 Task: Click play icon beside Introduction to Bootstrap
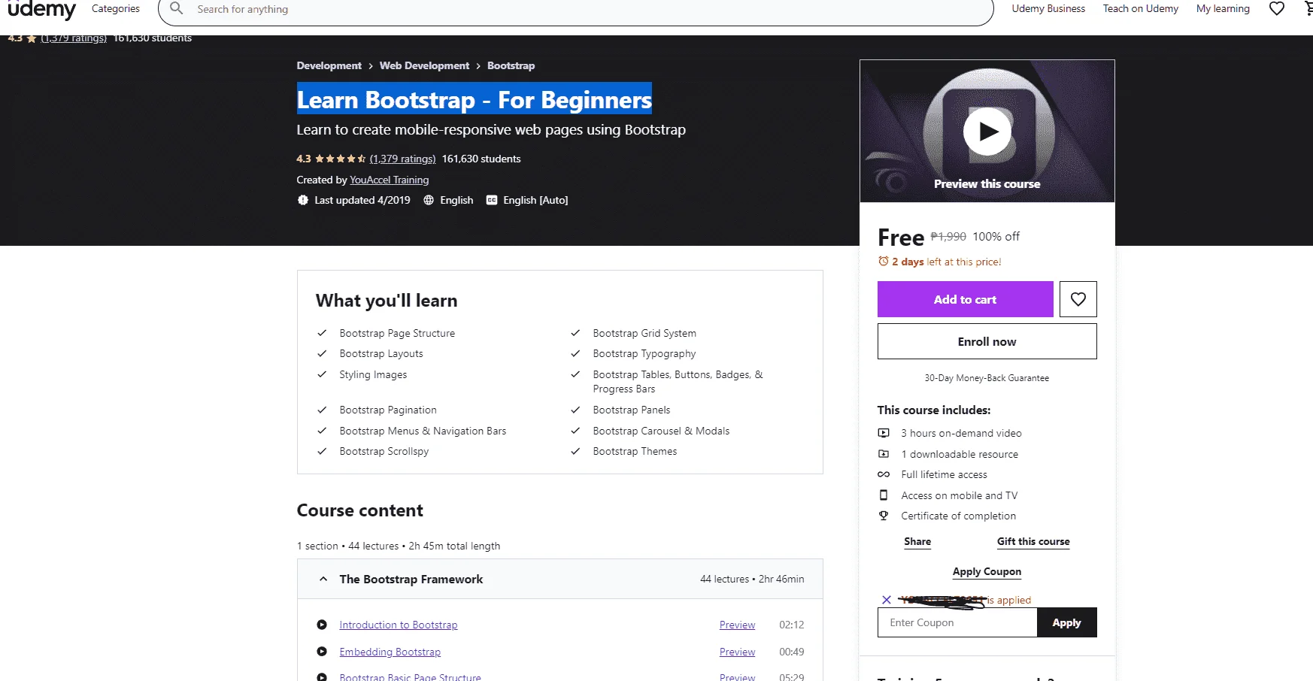pos(322,625)
